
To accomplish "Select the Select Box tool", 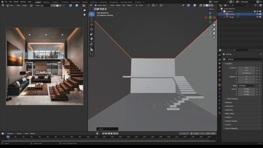I will coord(92,14).
